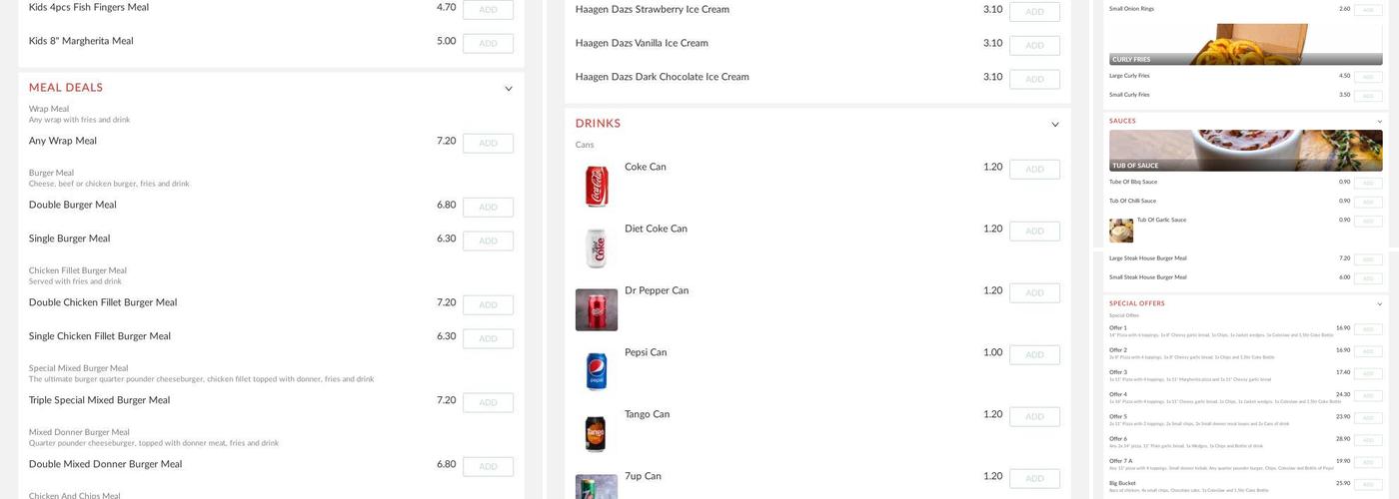Click the Diet Coke Can picture
The height and width of the screenshot is (499, 1399).
[597, 248]
